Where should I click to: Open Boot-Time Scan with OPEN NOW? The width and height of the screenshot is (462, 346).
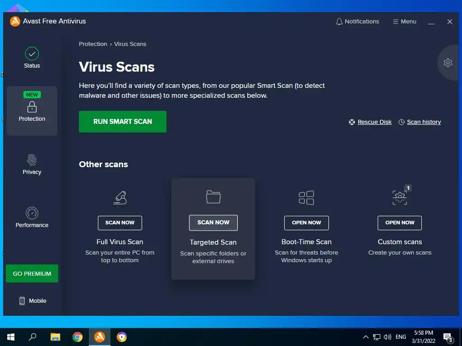coord(306,223)
